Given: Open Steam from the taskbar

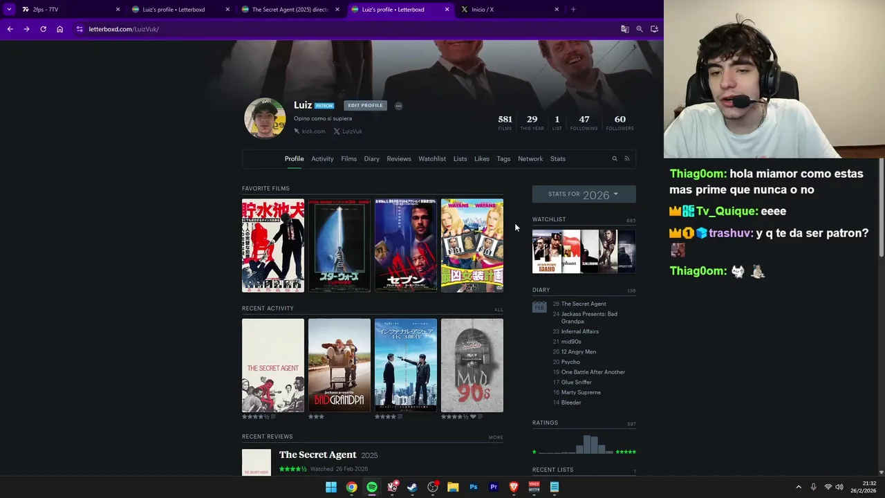Looking at the screenshot, I should pyautogui.click(x=412, y=487).
